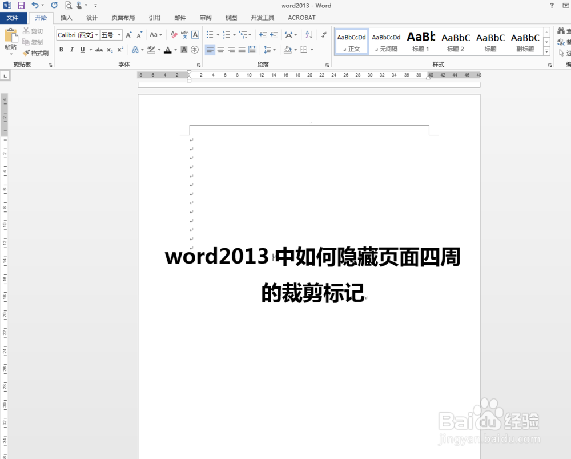Screen dimensions: 571x459
Task: Apply the 副标题 (Subtitle) style
Action: pyautogui.click(x=525, y=42)
